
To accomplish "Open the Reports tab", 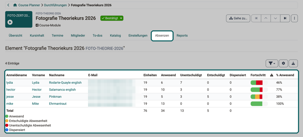I will coord(182,36).
